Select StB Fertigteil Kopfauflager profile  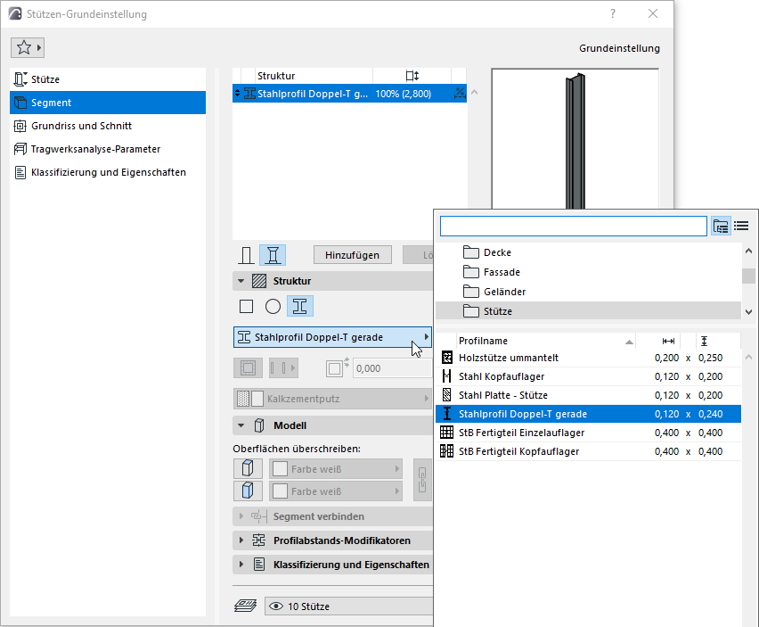point(588,451)
